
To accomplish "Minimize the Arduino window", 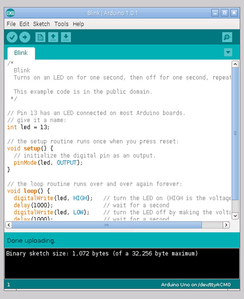I will [215, 13].
